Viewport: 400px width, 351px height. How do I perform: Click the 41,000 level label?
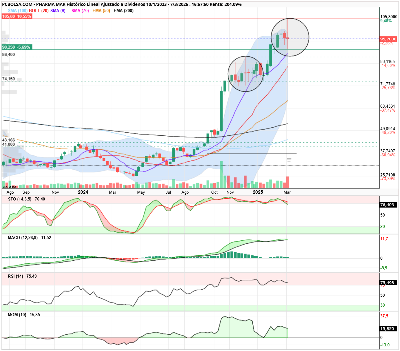coord(9,144)
